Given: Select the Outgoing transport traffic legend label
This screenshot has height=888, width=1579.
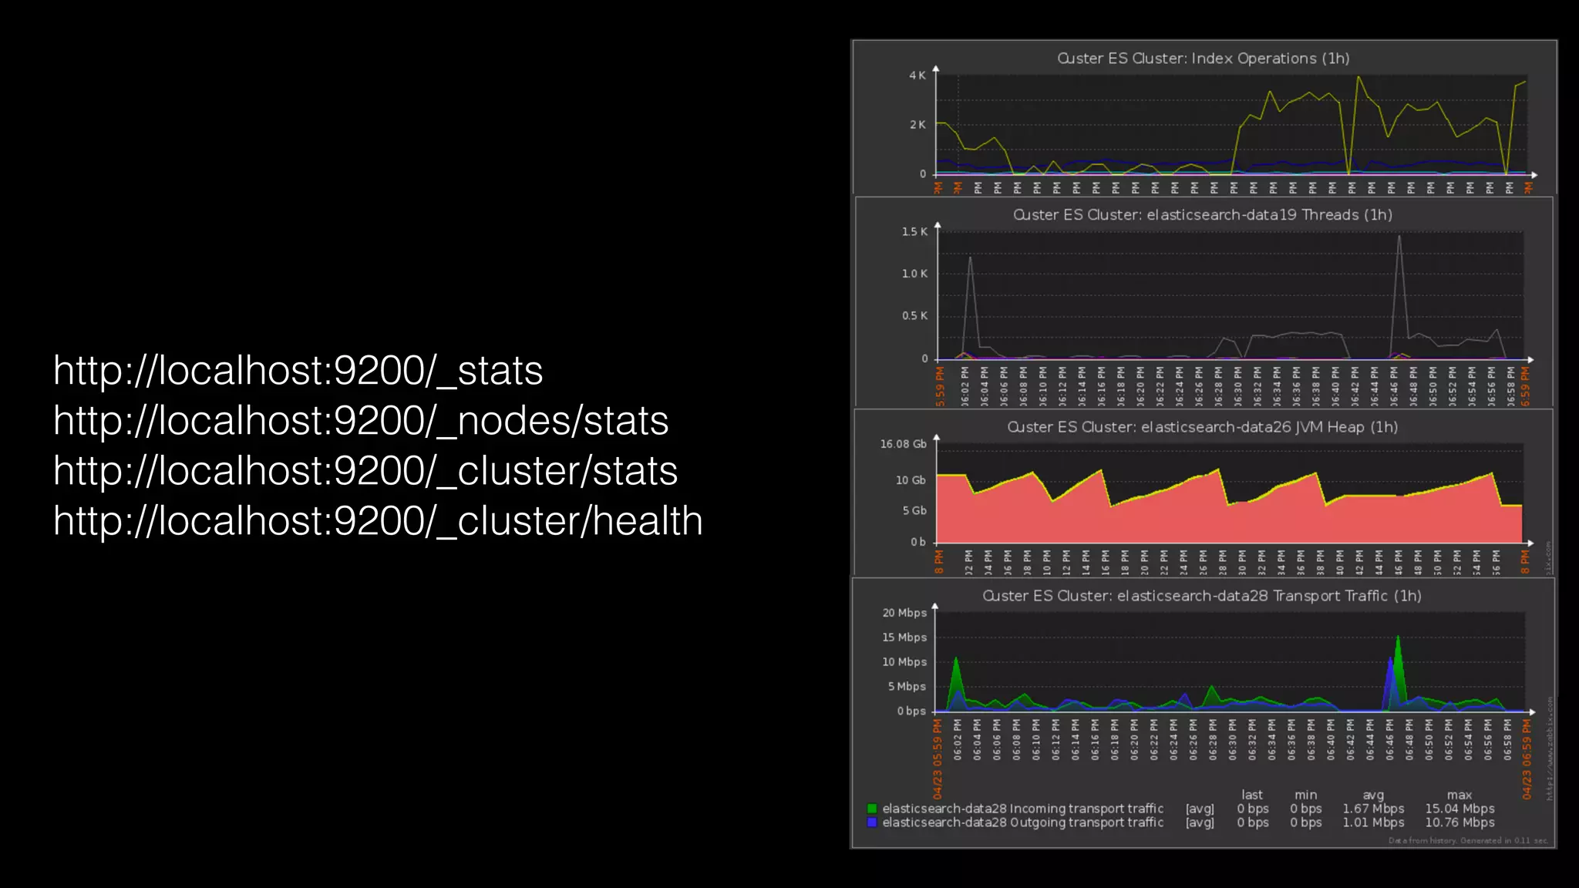Looking at the screenshot, I should 1023,822.
